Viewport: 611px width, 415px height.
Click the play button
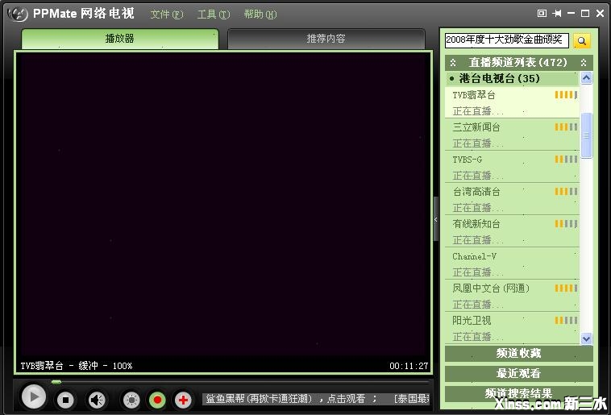pos(34,396)
